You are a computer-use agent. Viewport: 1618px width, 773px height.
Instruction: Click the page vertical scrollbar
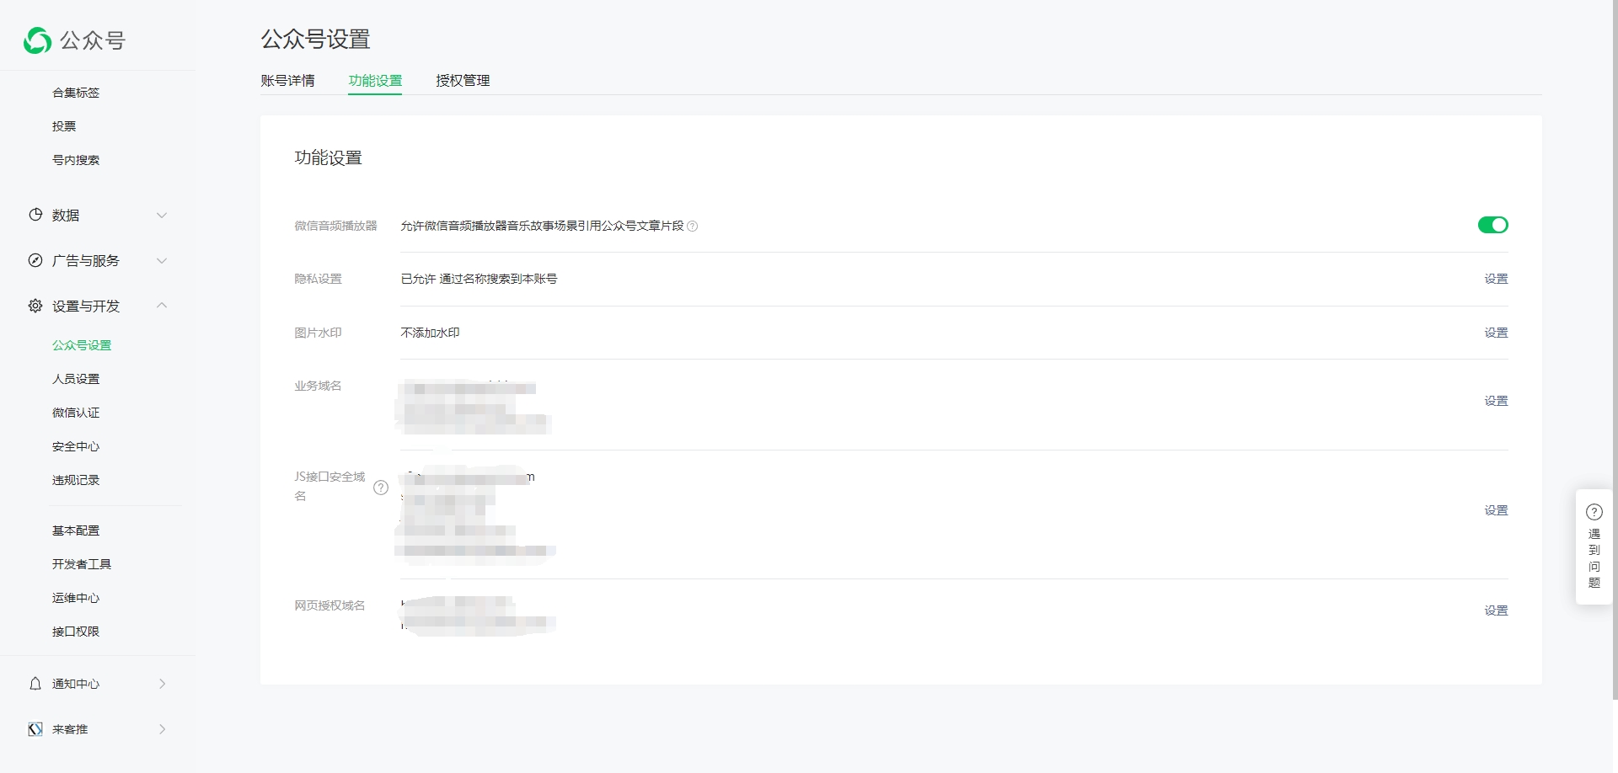pos(1614,337)
